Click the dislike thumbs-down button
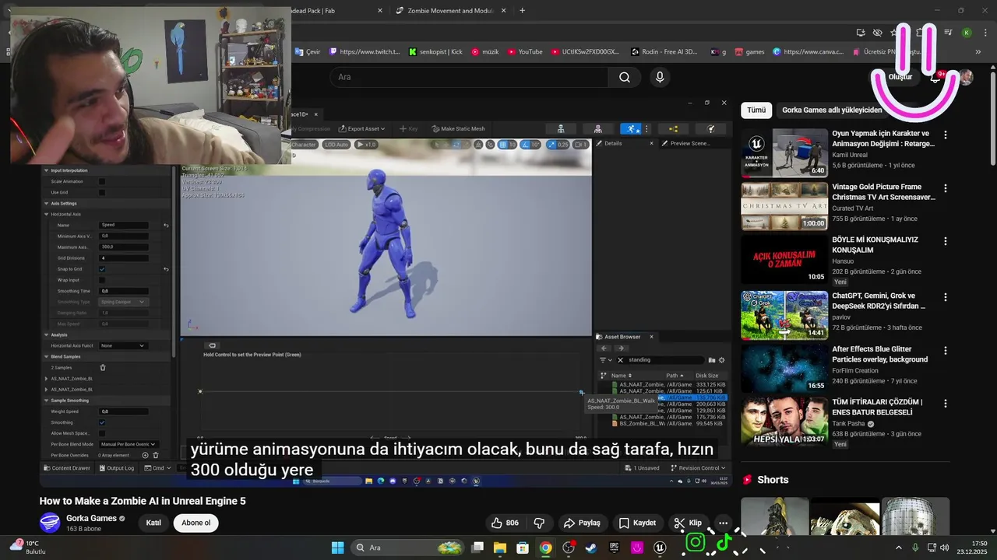997x560 pixels. pyautogui.click(x=539, y=523)
